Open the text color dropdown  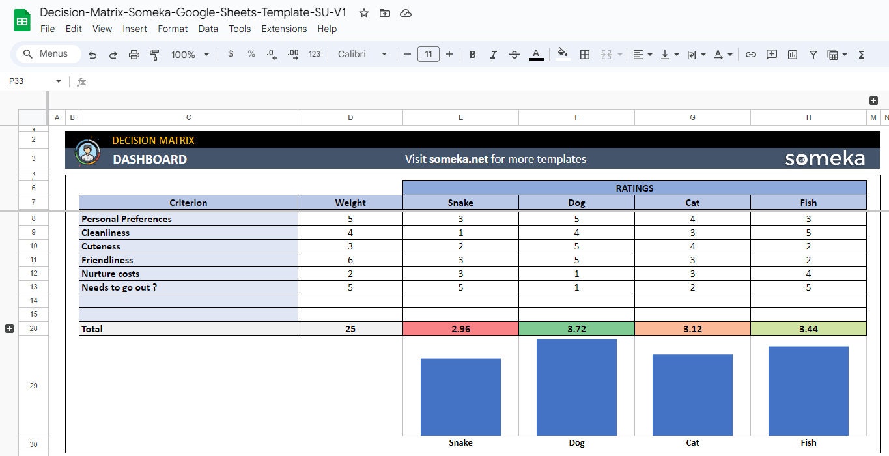(x=535, y=54)
